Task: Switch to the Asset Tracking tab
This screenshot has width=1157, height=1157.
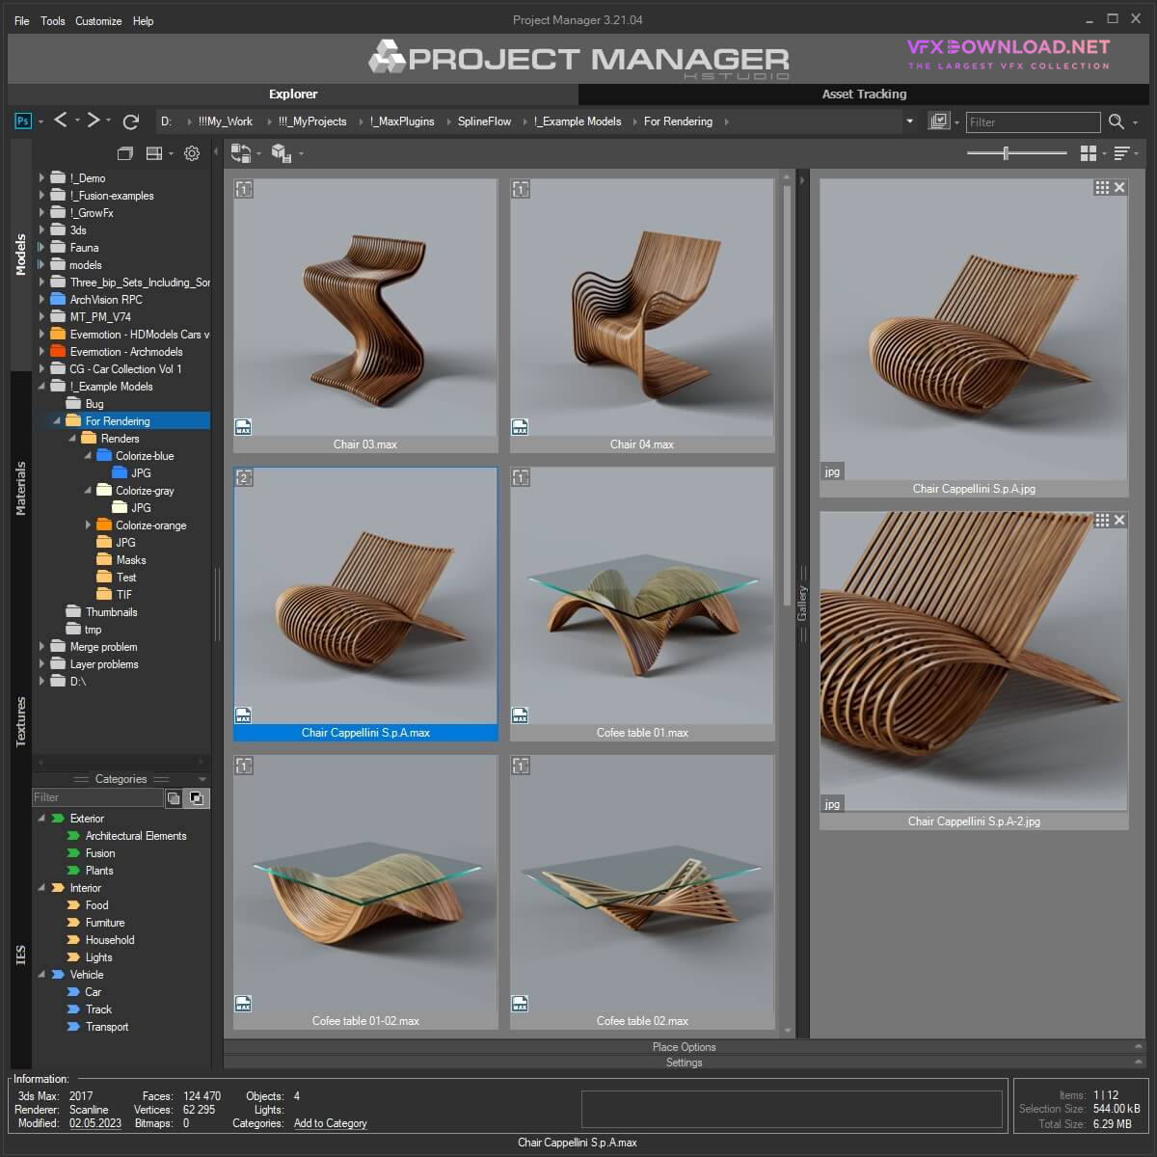Action: point(864,94)
